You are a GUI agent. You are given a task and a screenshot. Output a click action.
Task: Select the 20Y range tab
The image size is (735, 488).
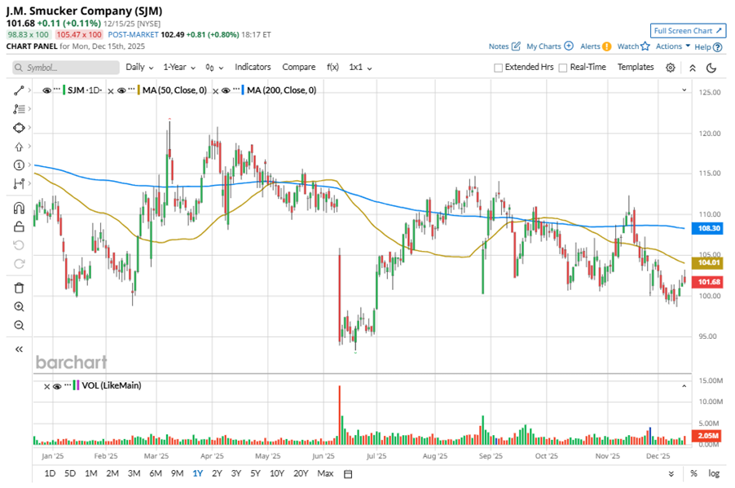click(301, 473)
